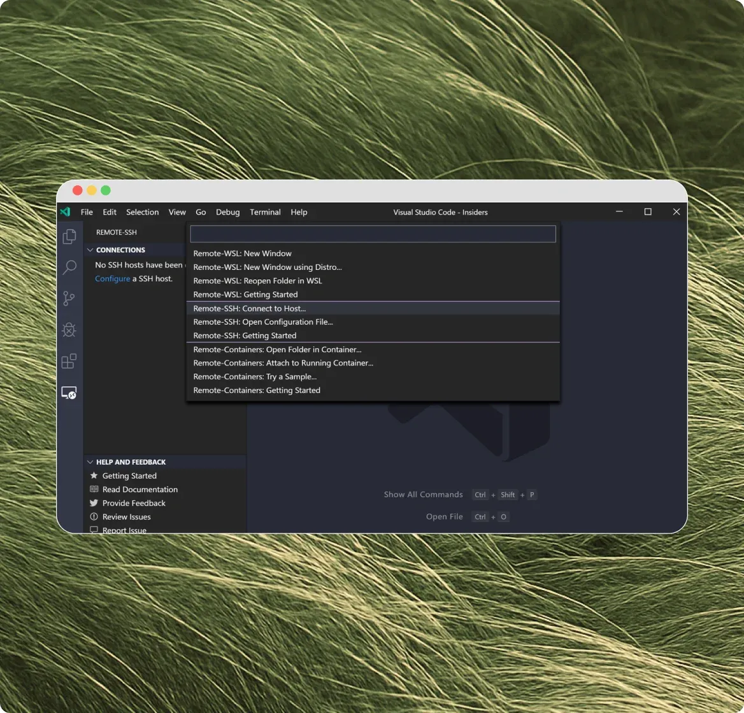Open the Selection menu
The height and width of the screenshot is (713, 744).
click(142, 212)
